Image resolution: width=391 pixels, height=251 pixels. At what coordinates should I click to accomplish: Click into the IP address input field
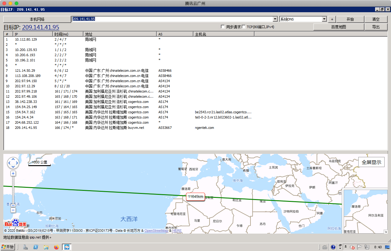[x=172, y=19]
